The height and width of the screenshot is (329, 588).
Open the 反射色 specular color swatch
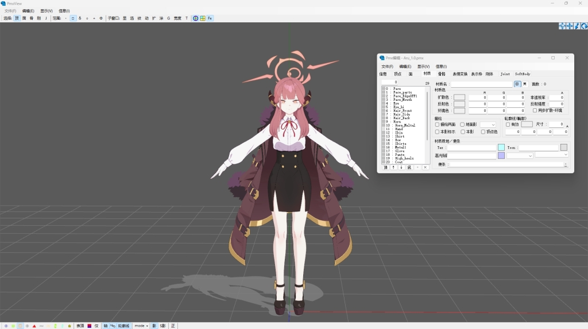tap(459, 104)
